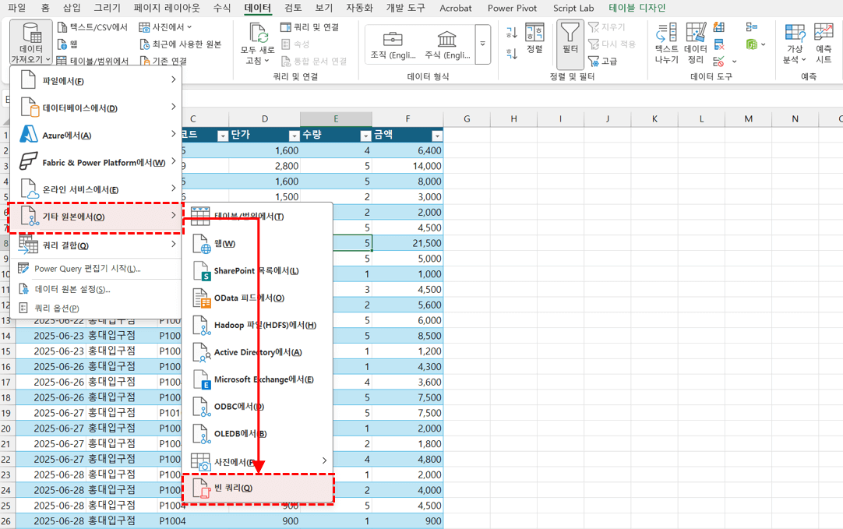Select the 조직 (Organization) data type icon
This screenshot has width=843, height=529.
pos(393,44)
